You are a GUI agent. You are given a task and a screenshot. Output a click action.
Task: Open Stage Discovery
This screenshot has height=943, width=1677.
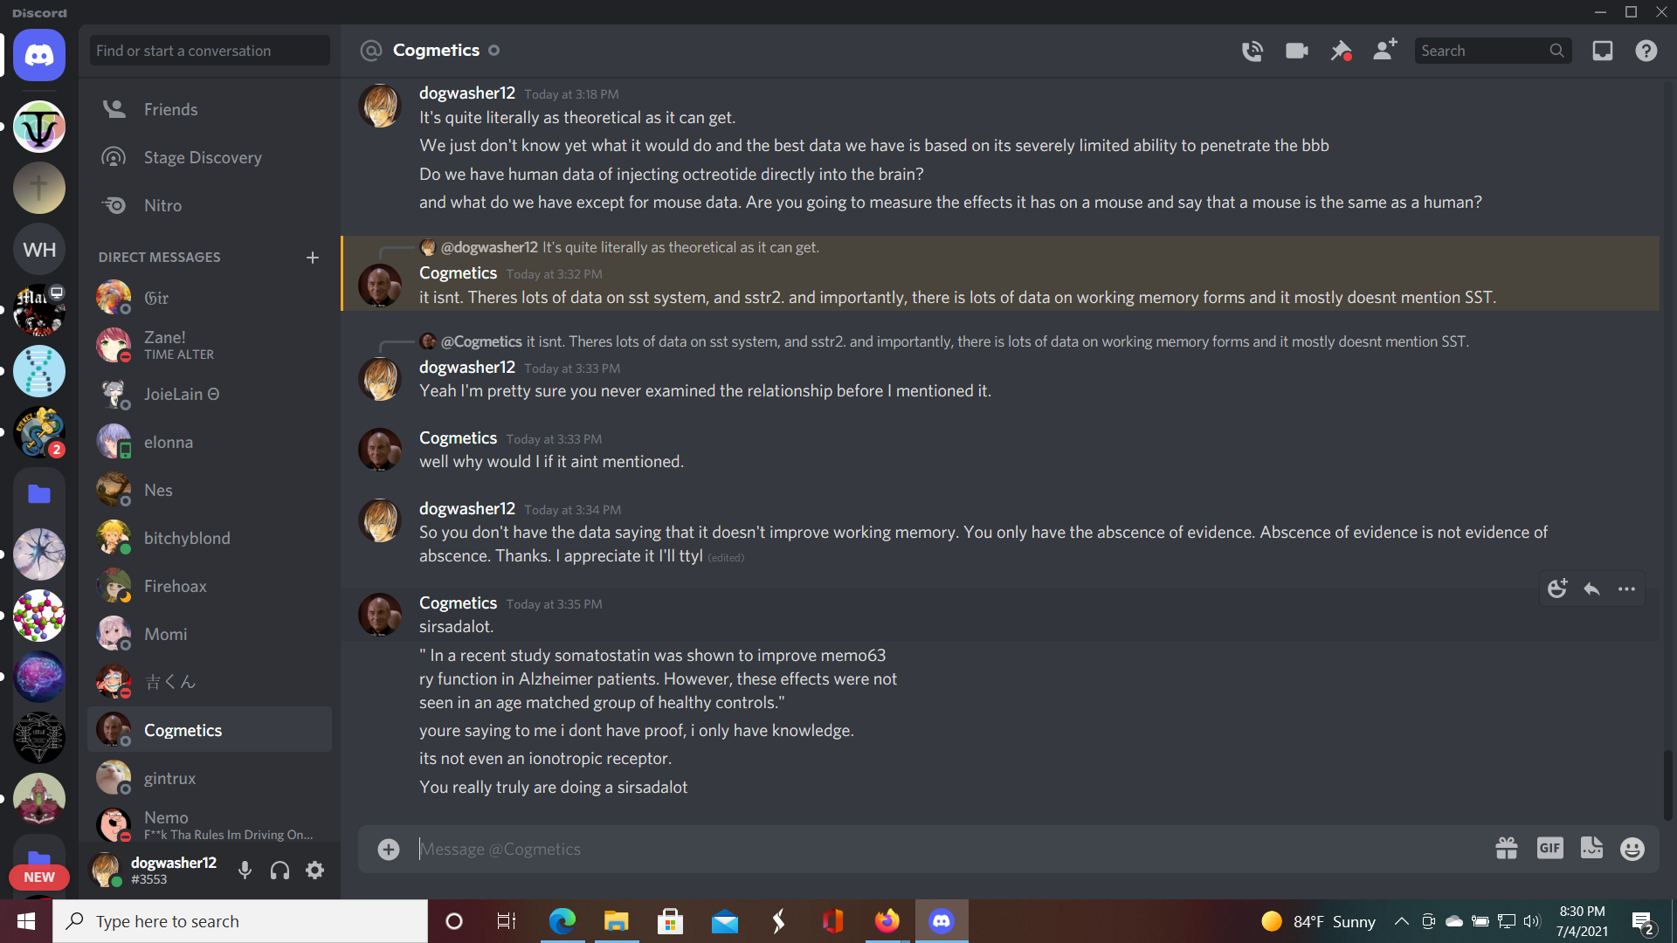click(202, 157)
